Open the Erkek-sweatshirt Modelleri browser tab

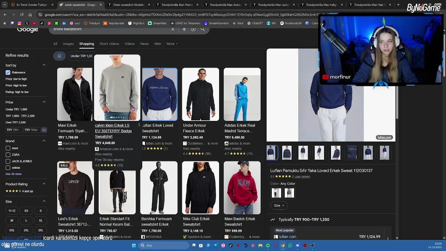pos(128,5)
